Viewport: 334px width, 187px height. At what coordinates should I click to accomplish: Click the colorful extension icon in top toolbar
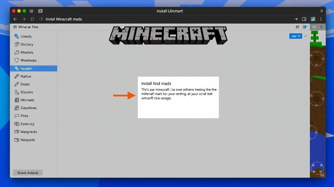click(313, 19)
